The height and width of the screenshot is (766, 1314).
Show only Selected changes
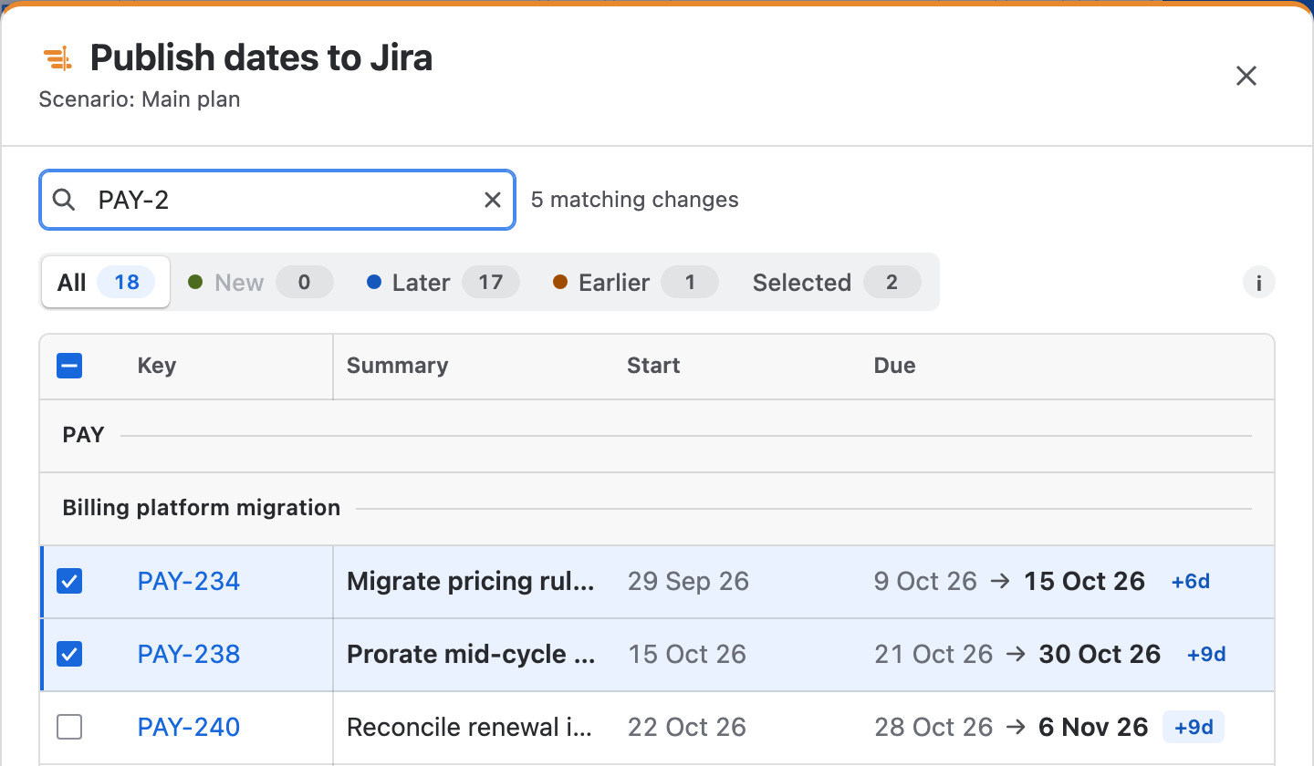click(837, 283)
